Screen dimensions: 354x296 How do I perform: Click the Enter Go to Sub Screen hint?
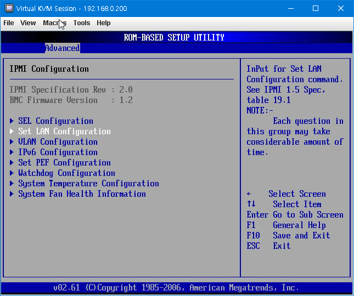(295, 215)
